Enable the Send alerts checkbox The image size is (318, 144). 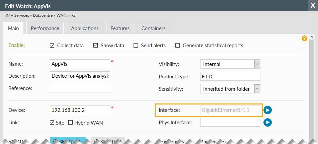tap(136, 46)
